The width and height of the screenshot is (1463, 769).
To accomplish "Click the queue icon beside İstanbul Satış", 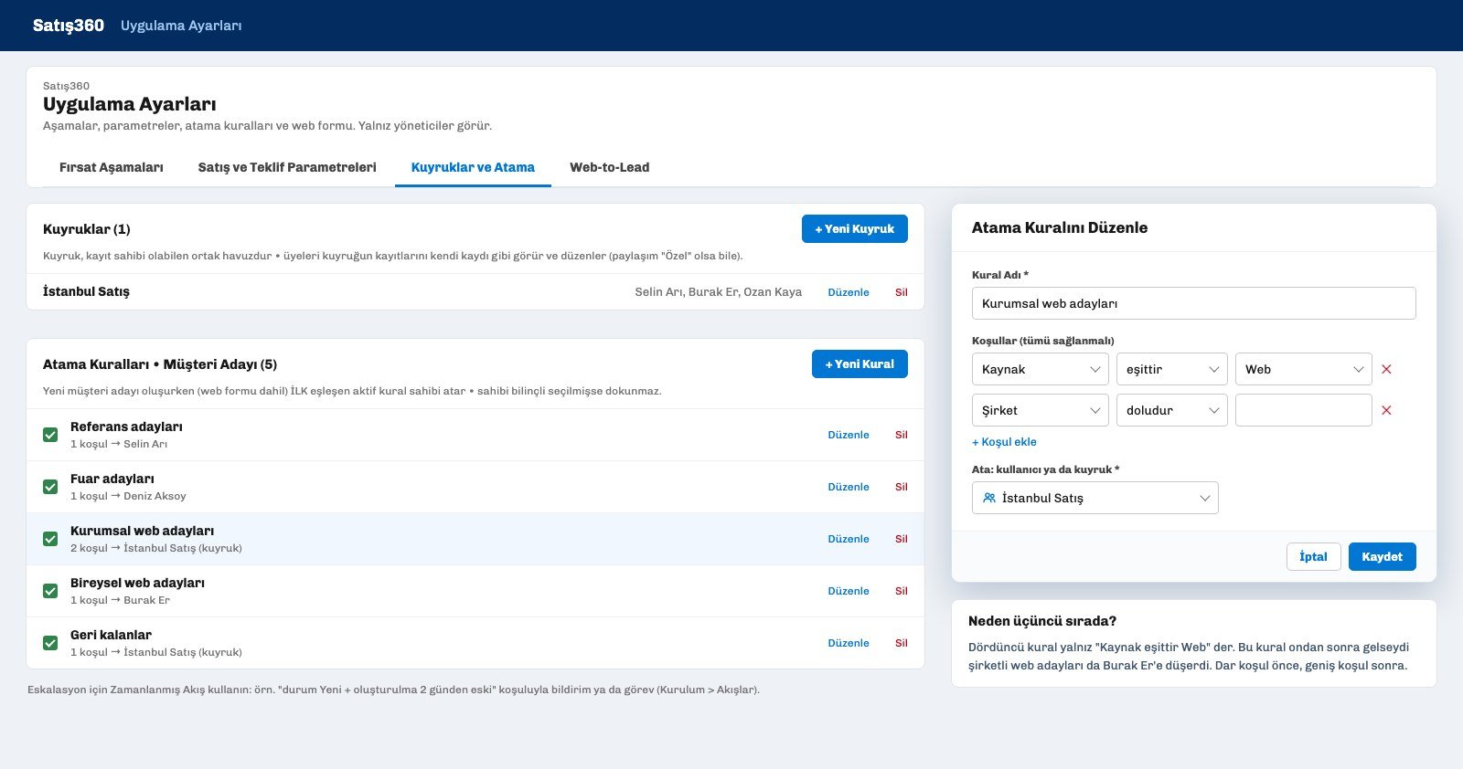I will coord(989,498).
